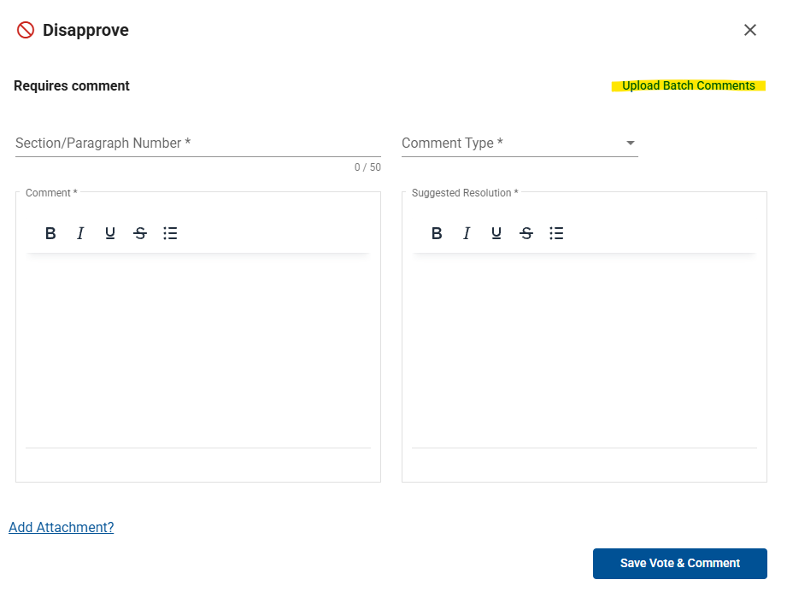Click the red Disapprove icon in header
Screen dimensions: 787x609
click(26, 30)
